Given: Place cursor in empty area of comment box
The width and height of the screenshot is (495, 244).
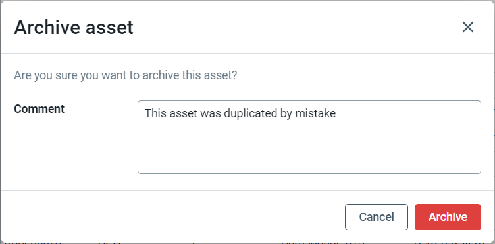Looking at the screenshot, I should (x=309, y=148).
